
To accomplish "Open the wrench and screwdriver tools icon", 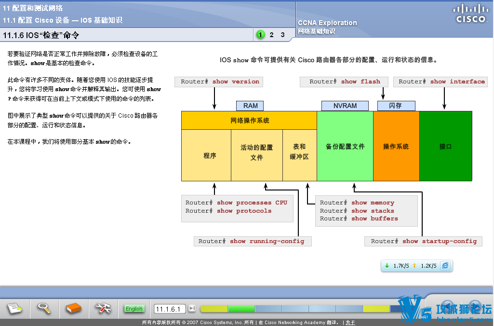I will click(x=103, y=308).
